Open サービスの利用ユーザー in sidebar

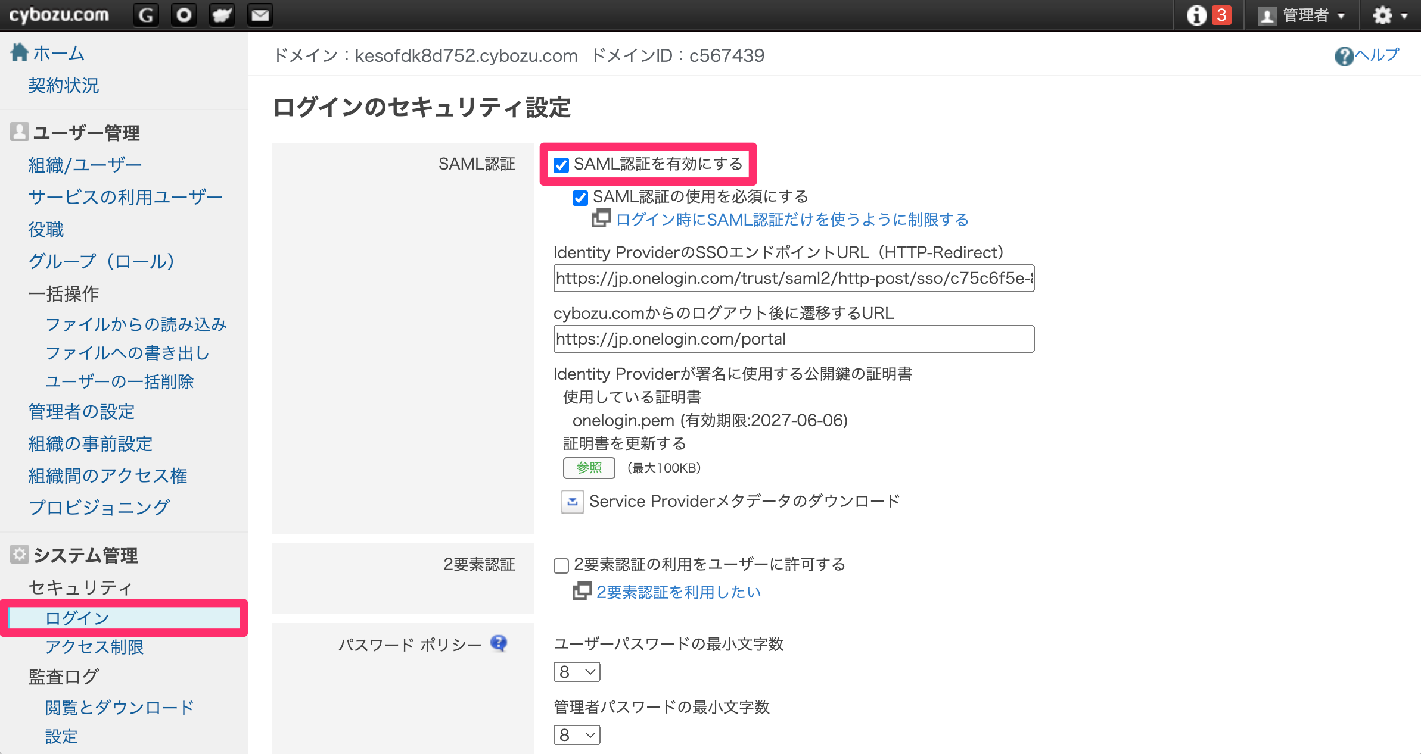(126, 197)
